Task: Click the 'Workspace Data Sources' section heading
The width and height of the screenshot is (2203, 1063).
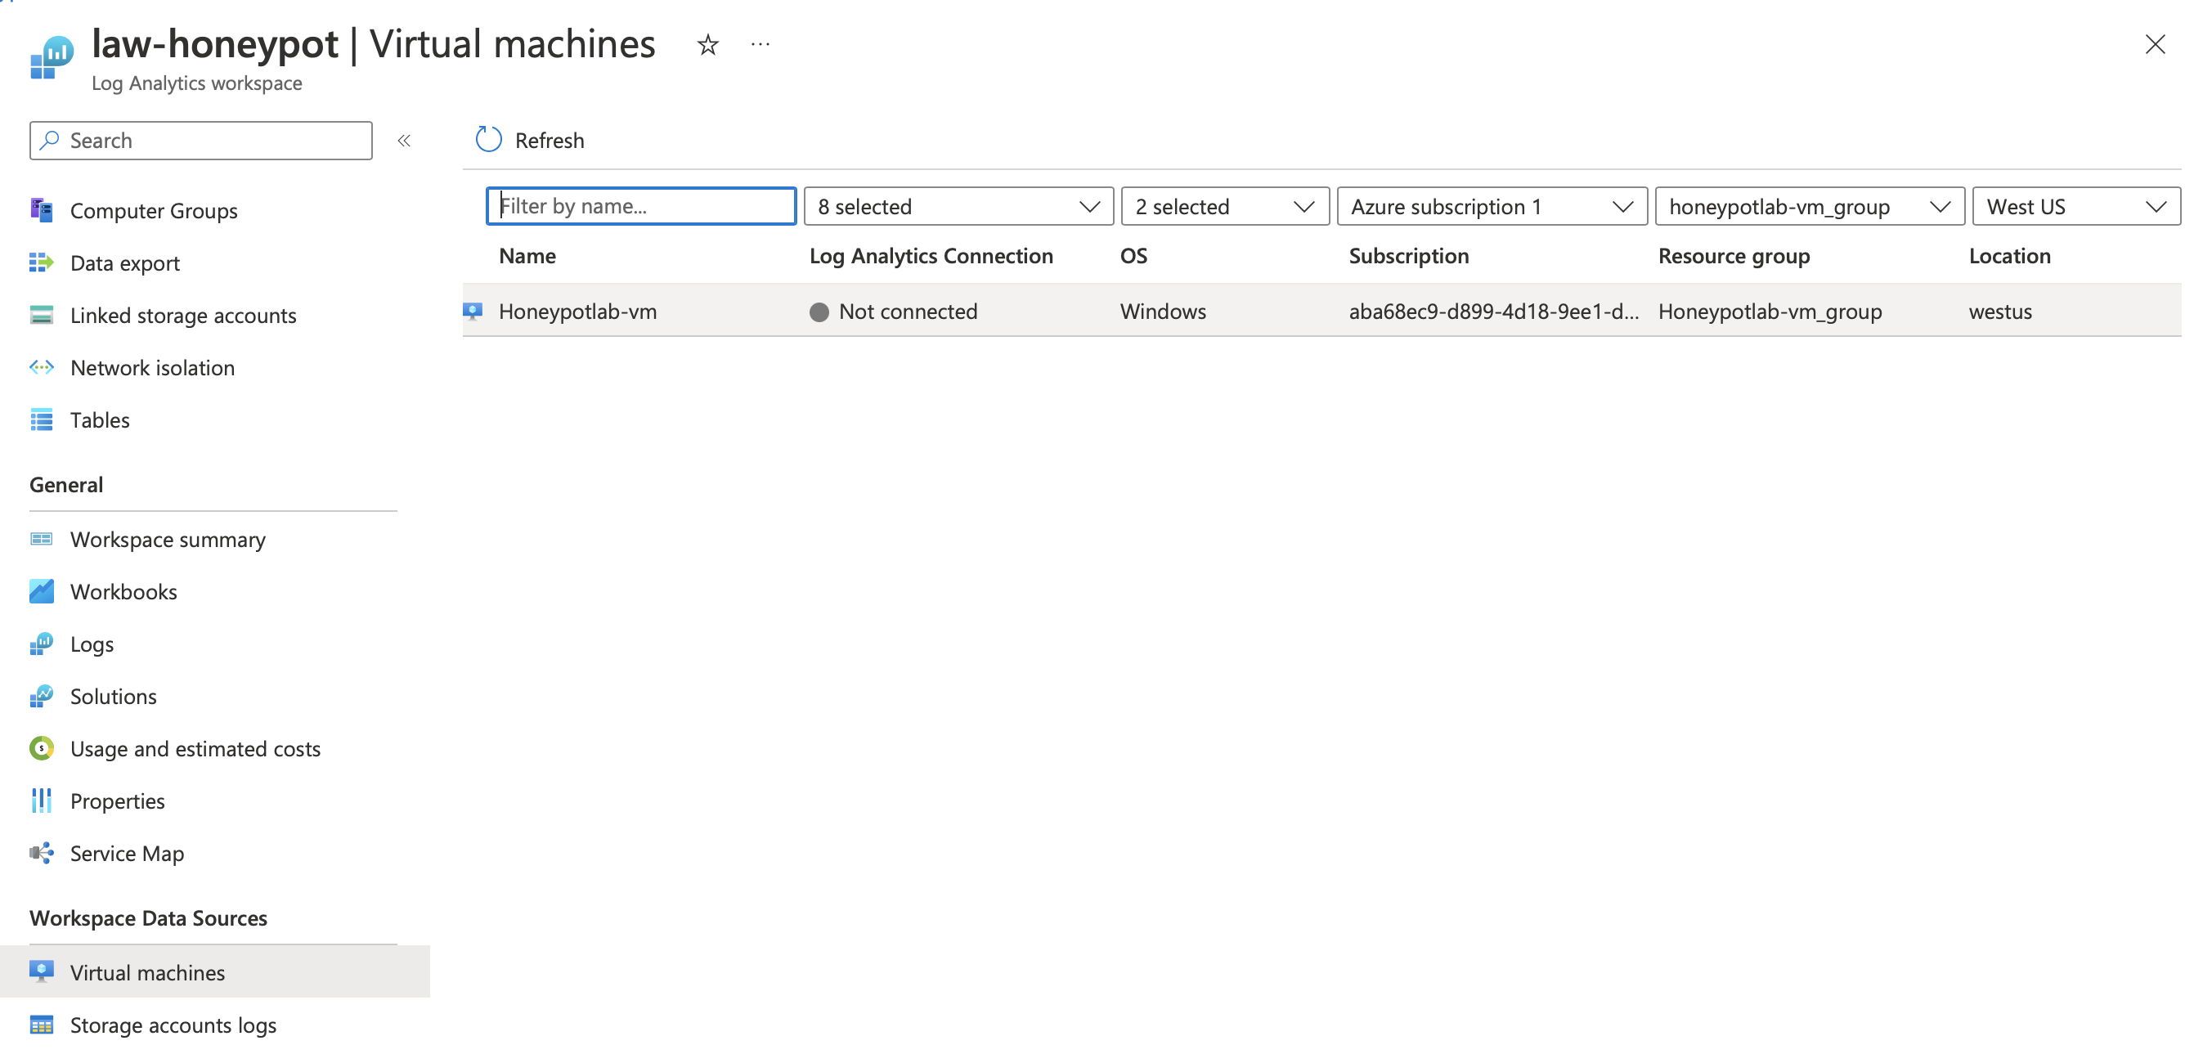Action: click(148, 917)
